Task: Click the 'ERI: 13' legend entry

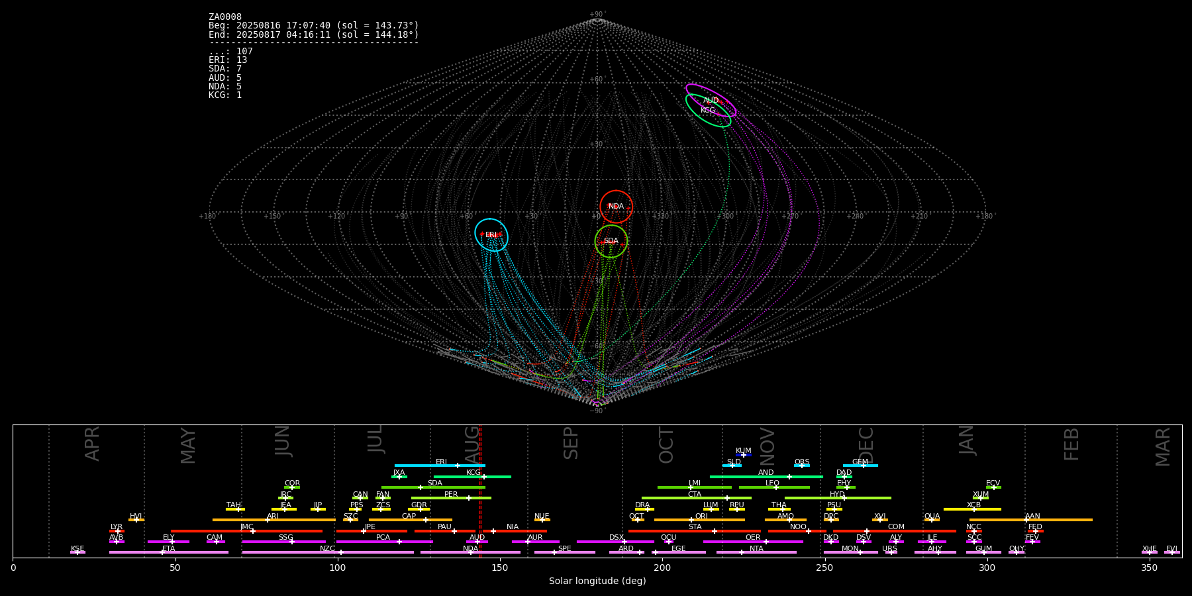Action: click(x=228, y=60)
